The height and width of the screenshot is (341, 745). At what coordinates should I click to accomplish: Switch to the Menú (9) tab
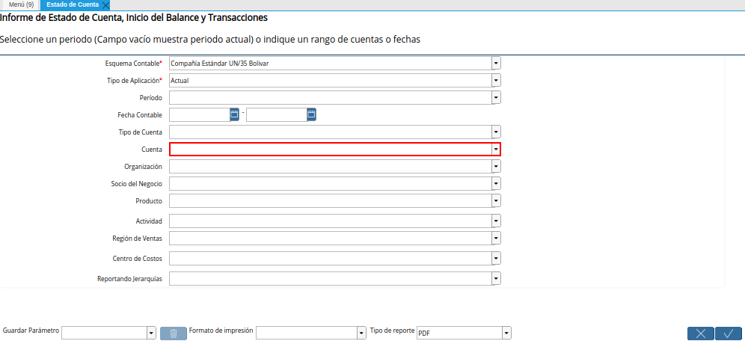click(21, 4)
